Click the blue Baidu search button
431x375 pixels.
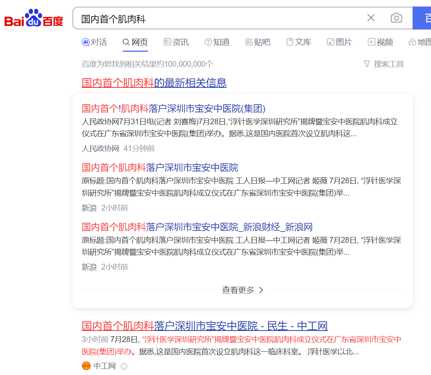422,18
